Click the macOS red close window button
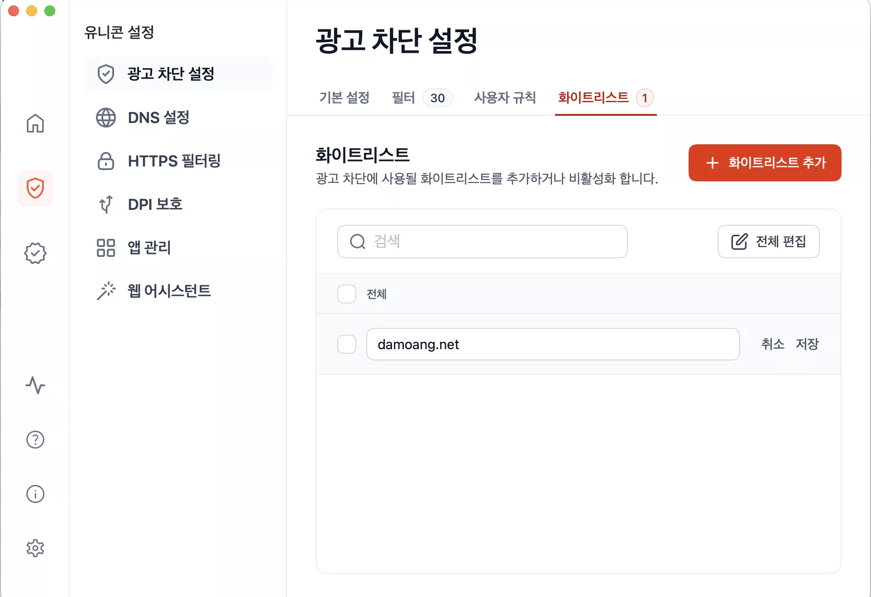Screen dimensions: 871x597 pos(14,11)
